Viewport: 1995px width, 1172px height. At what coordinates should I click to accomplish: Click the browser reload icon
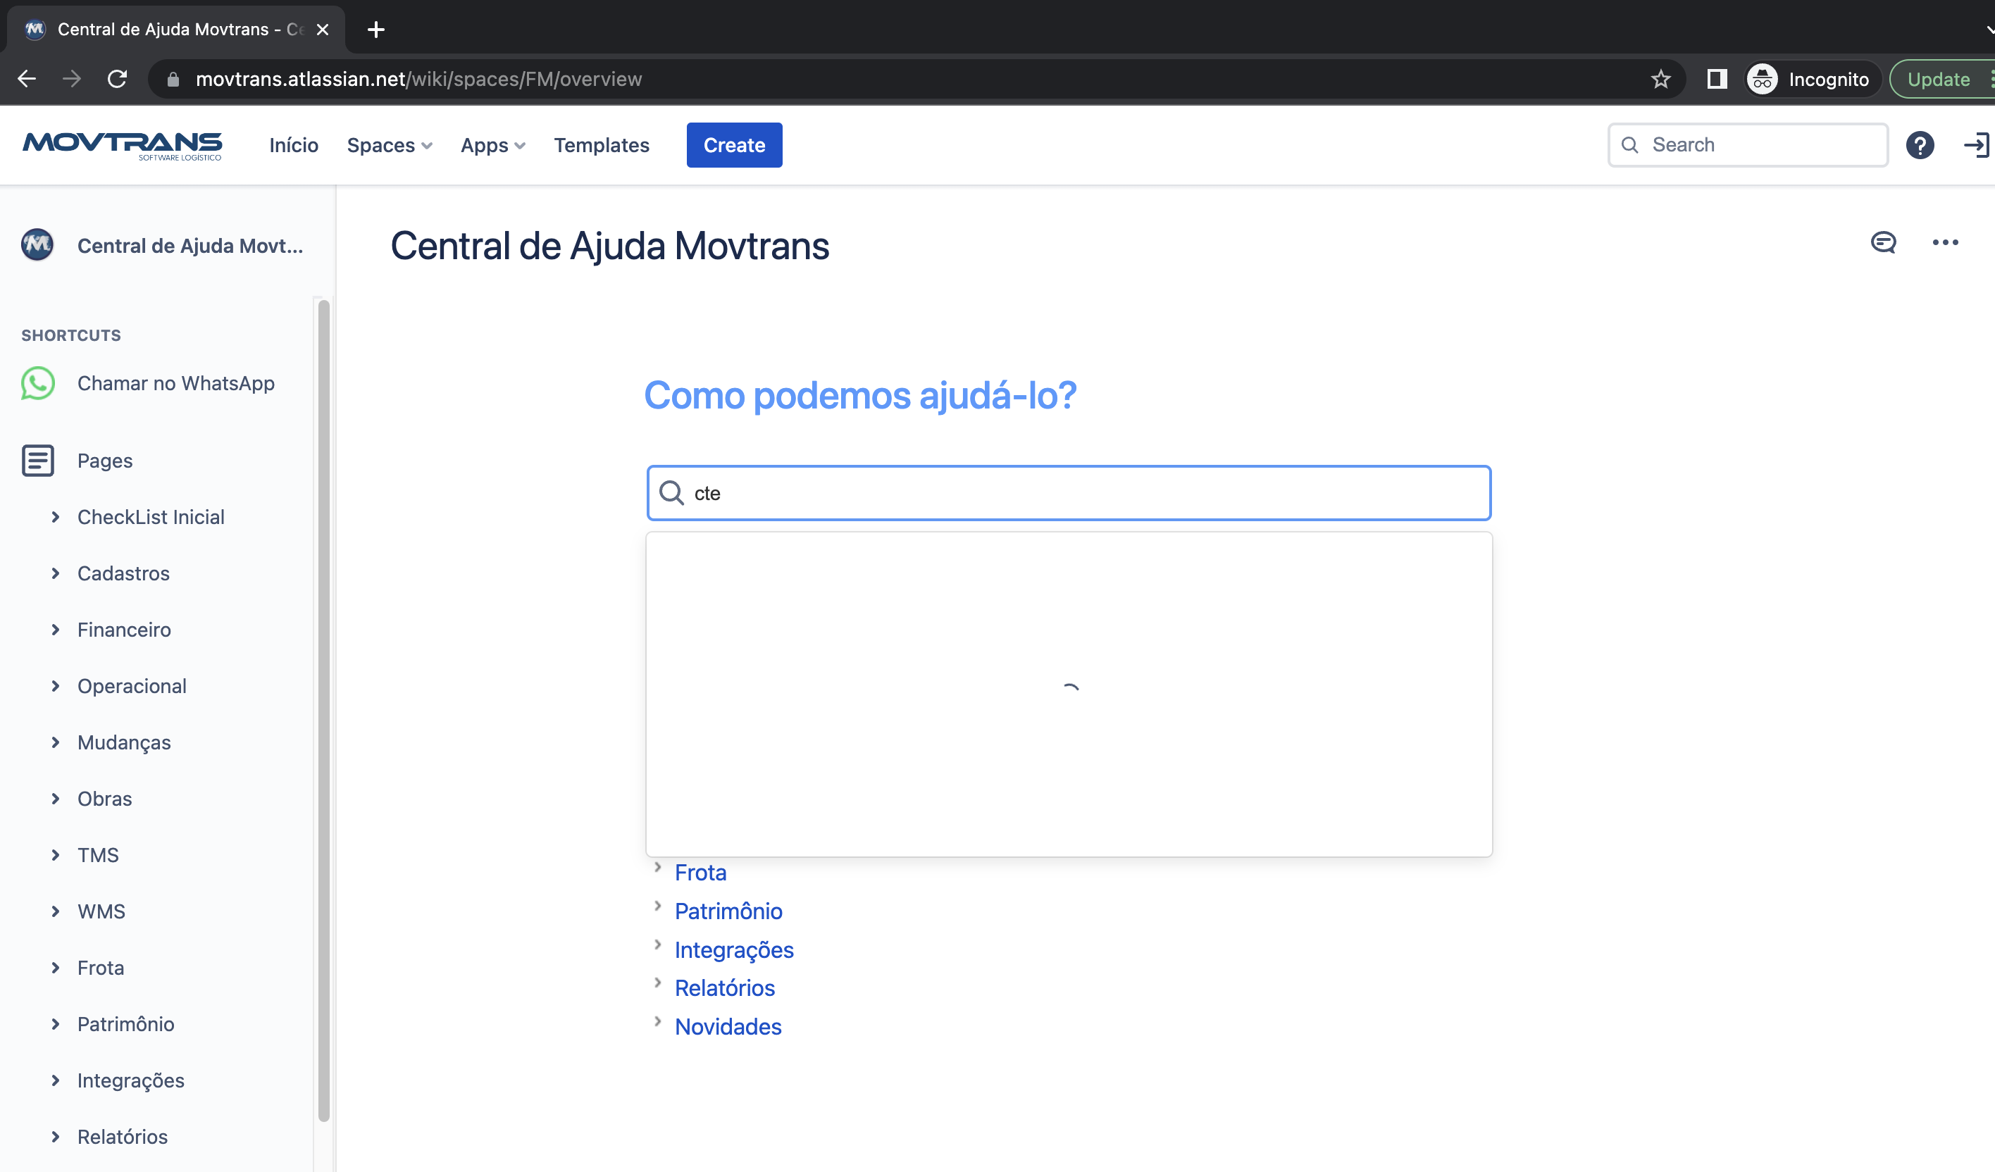[117, 79]
